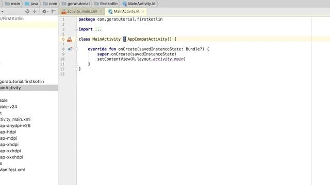Select the mipmap-xxxhdpi folder in tree
Image resolution: width=330 pixels, height=185 pixels.
point(11,157)
